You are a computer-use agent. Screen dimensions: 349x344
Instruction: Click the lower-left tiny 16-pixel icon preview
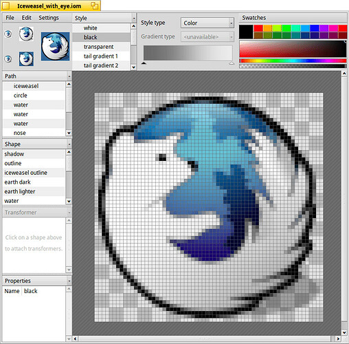point(8,58)
